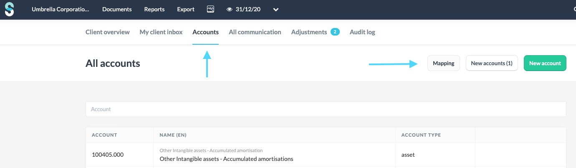The image size is (576, 168).
Task: Click the Adjustments count badge
Action: [335, 32]
